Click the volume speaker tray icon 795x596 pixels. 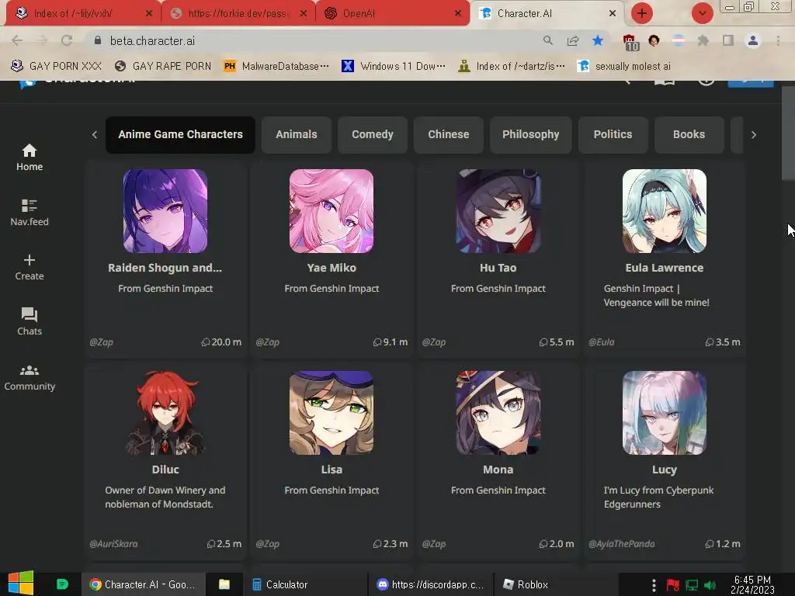(710, 585)
